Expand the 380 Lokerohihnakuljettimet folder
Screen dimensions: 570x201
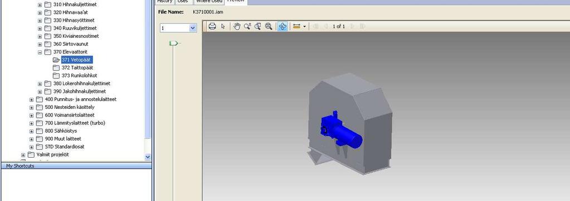(x=40, y=84)
